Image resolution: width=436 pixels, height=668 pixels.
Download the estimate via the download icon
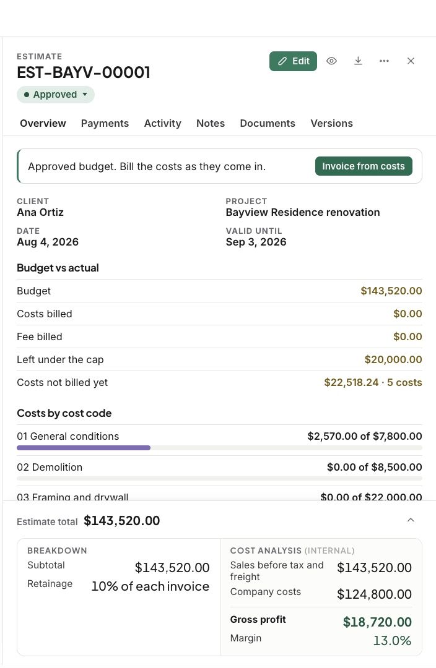click(359, 61)
